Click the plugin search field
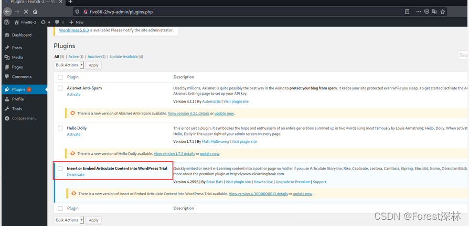Screen dimensions: 469x226 point(463,55)
